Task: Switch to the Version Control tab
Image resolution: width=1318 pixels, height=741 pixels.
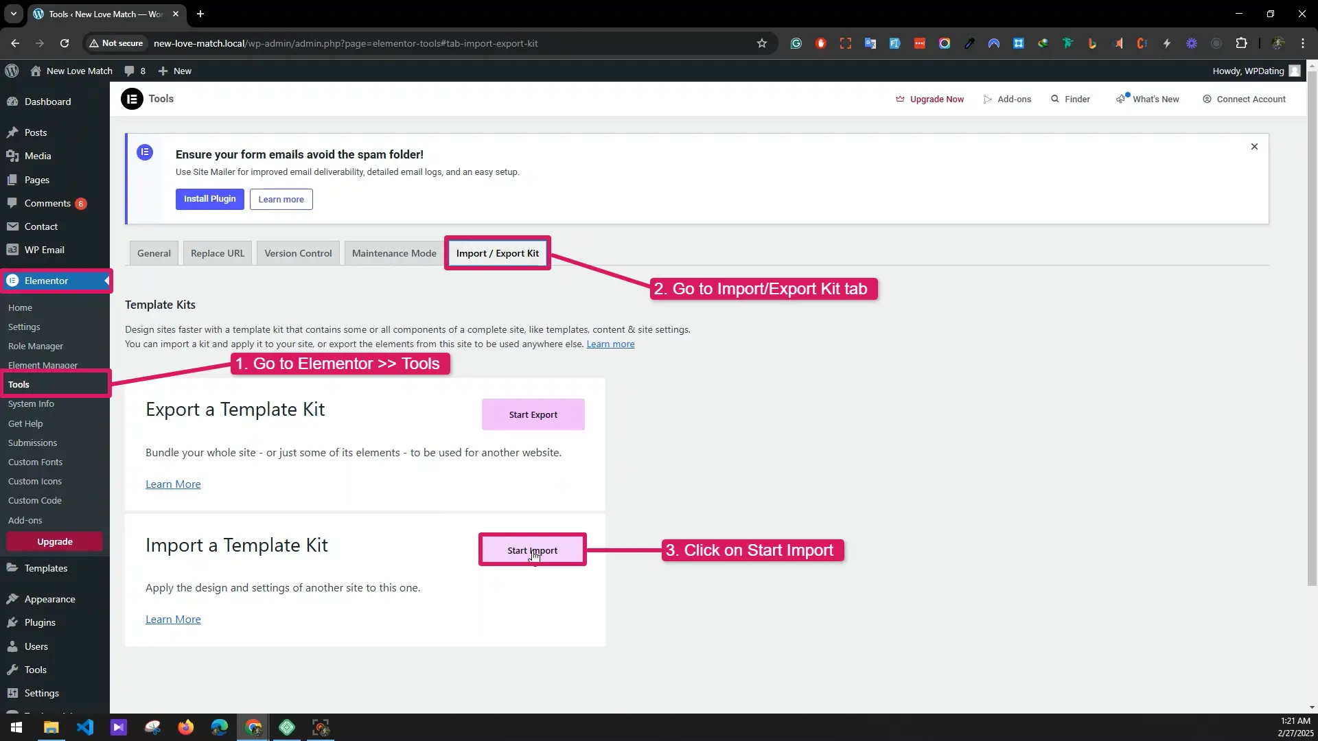Action: (x=298, y=253)
